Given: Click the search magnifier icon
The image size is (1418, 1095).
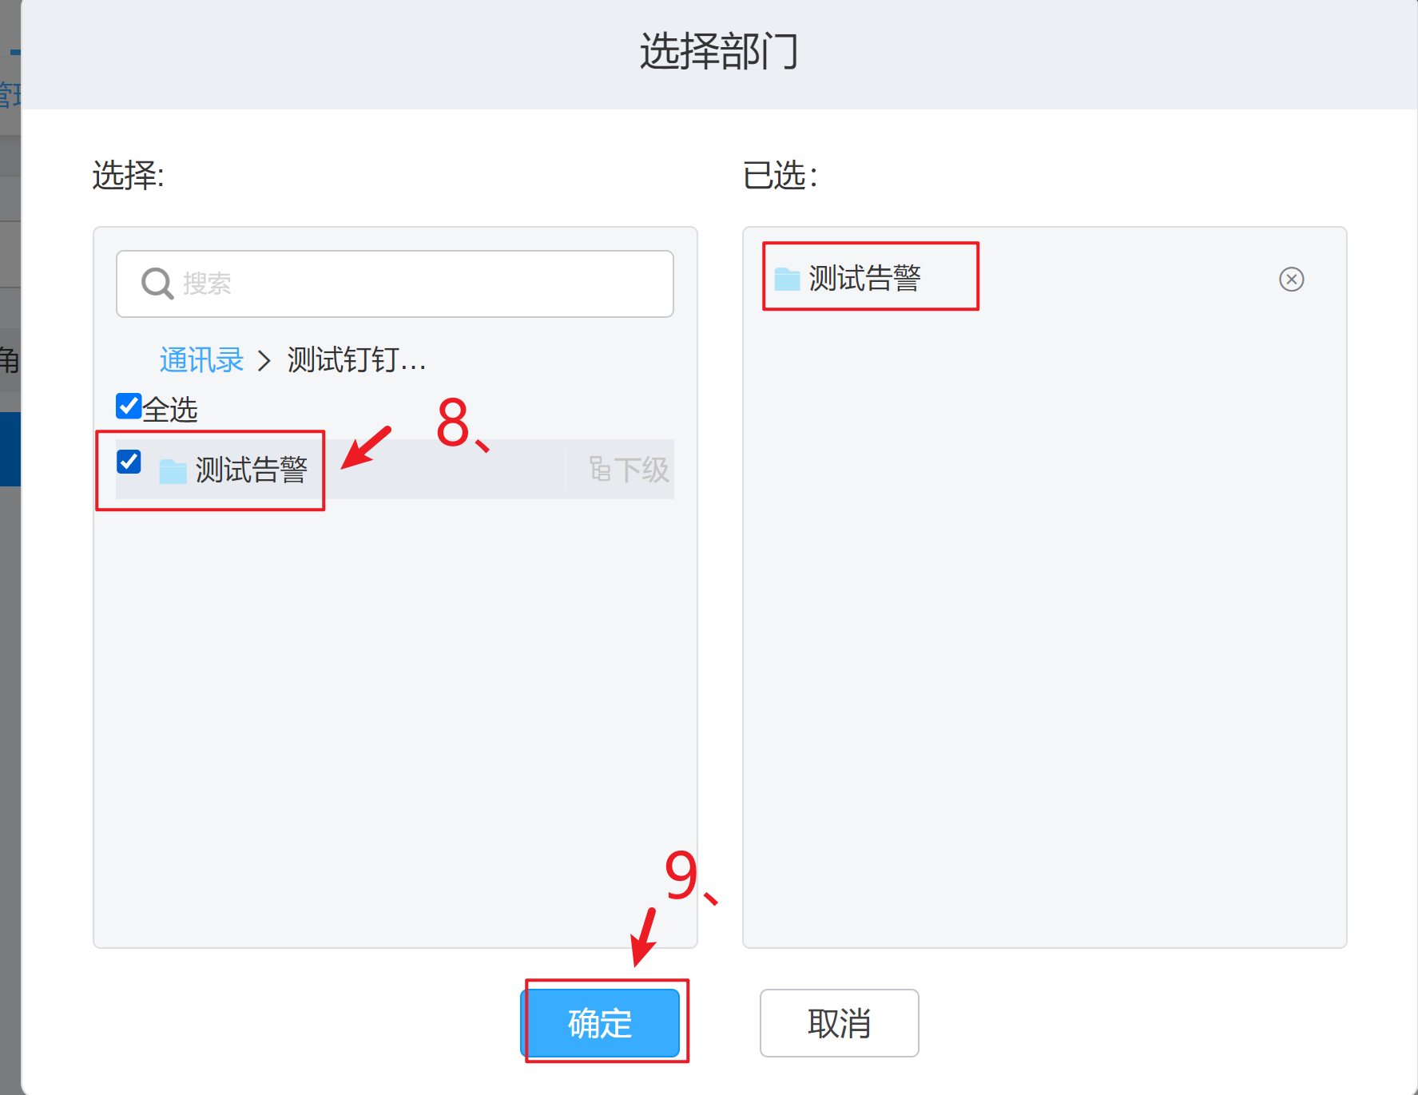Looking at the screenshot, I should (x=157, y=284).
